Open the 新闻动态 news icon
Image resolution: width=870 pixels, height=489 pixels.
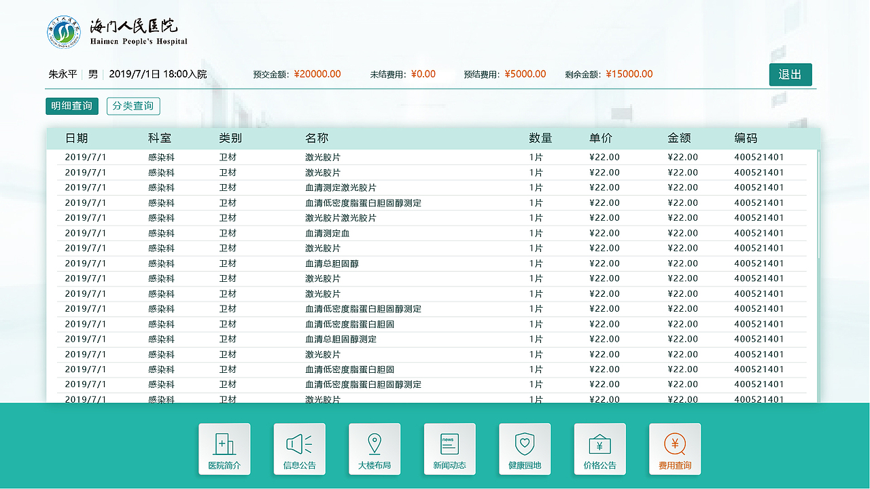tap(449, 449)
